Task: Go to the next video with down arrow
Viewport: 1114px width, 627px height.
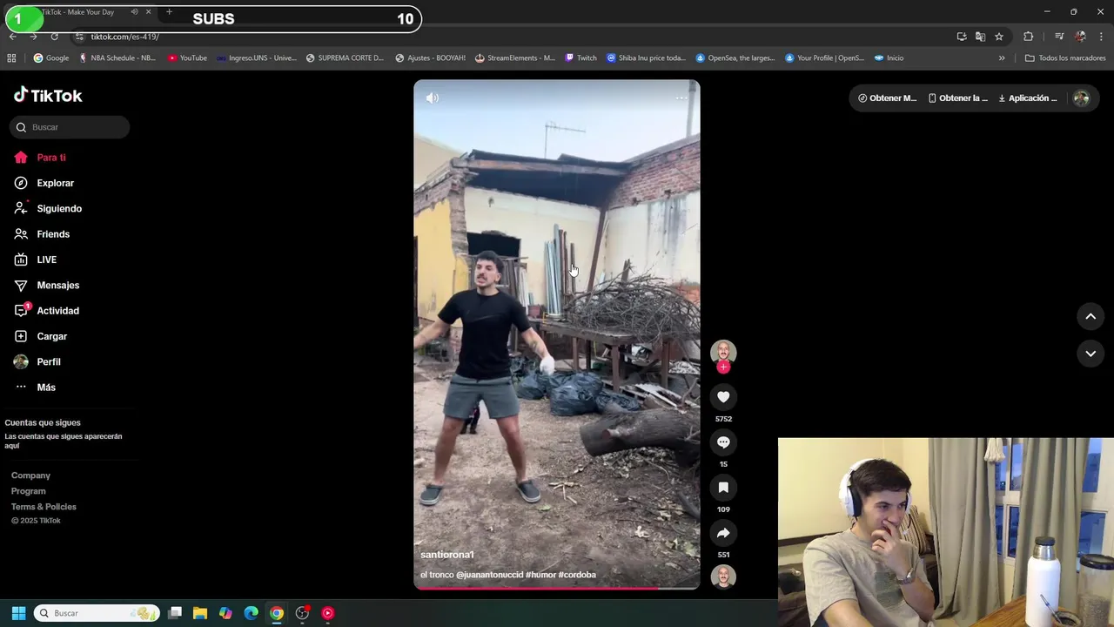Action: click(x=1091, y=354)
